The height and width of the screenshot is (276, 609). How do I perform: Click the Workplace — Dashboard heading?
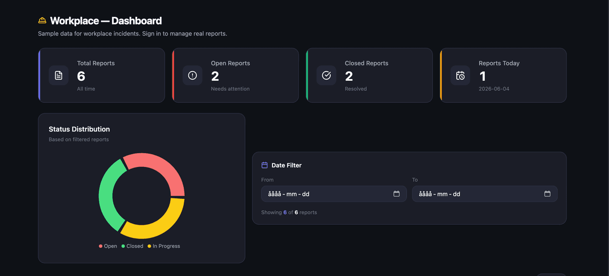tap(106, 21)
